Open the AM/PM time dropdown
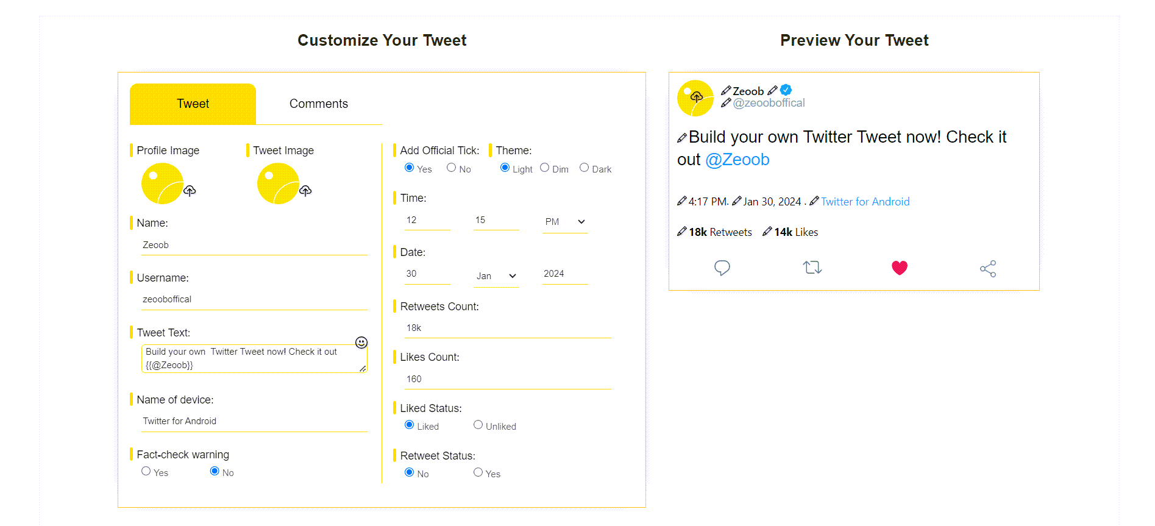 pos(565,222)
